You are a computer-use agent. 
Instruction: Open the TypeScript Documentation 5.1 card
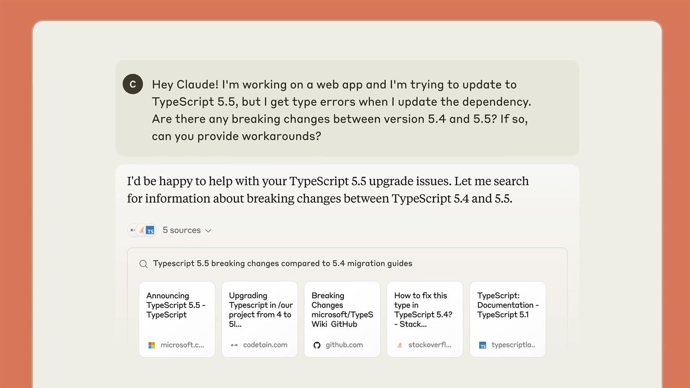coord(507,319)
